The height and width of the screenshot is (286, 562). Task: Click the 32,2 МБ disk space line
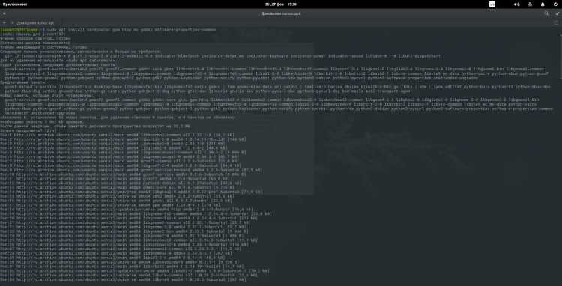pos(97,127)
